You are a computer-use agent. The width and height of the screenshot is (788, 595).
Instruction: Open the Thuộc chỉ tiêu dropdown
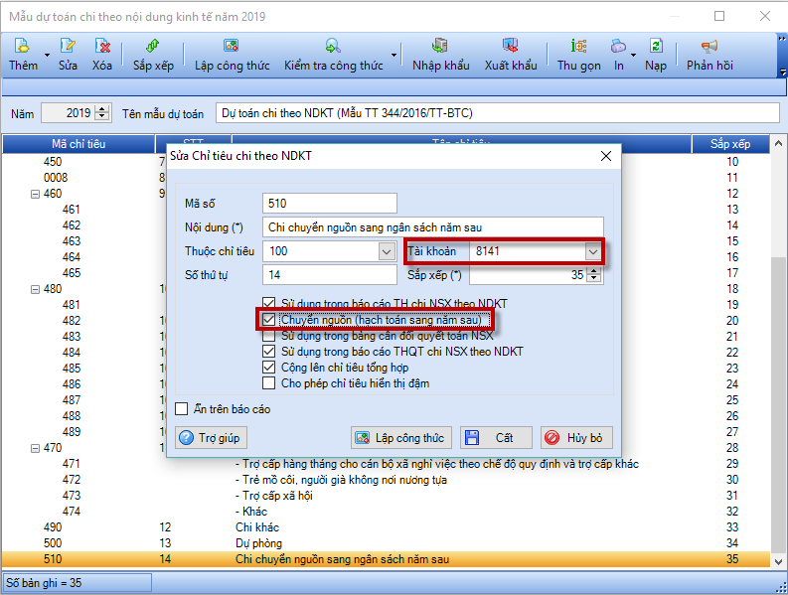coord(387,251)
